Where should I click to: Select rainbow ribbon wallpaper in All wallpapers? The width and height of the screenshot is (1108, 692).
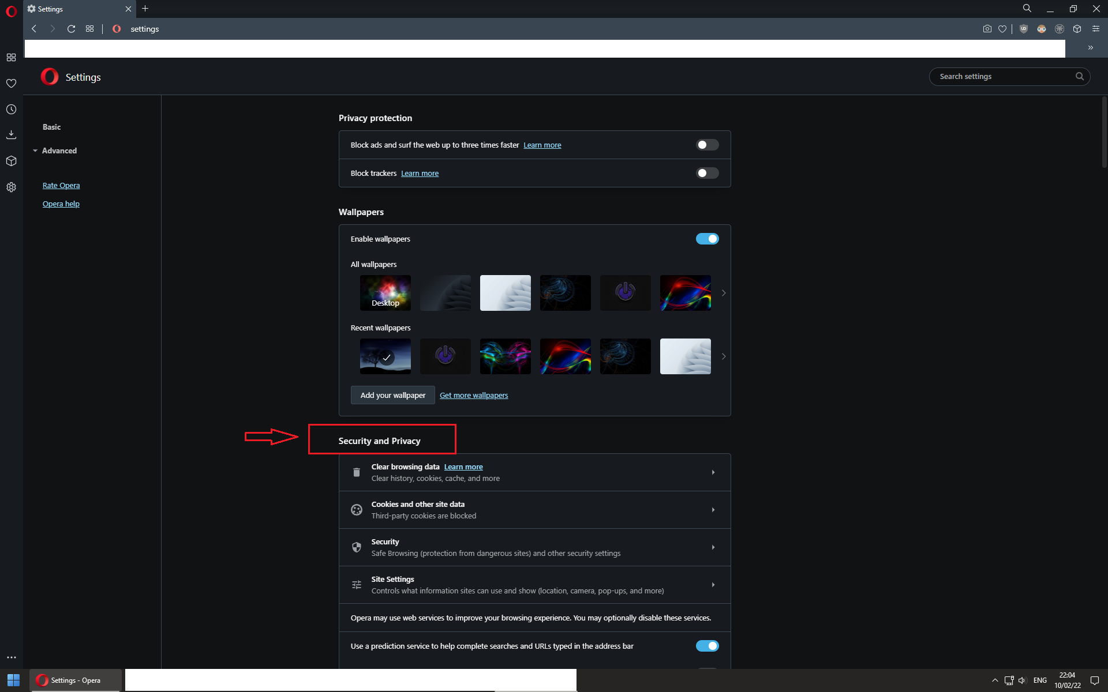click(685, 293)
